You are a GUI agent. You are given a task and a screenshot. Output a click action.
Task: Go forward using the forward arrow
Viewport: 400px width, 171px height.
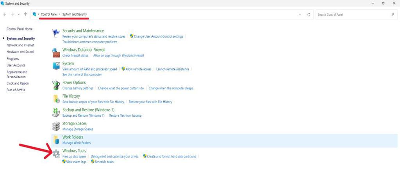point(12,14)
